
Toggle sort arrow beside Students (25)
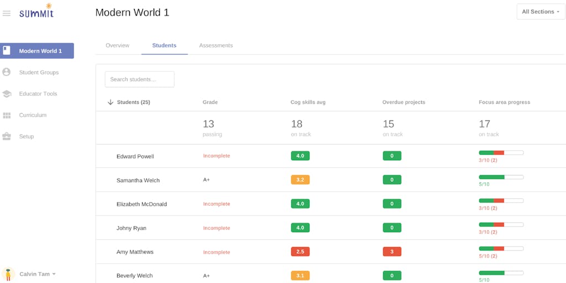pyautogui.click(x=111, y=102)
